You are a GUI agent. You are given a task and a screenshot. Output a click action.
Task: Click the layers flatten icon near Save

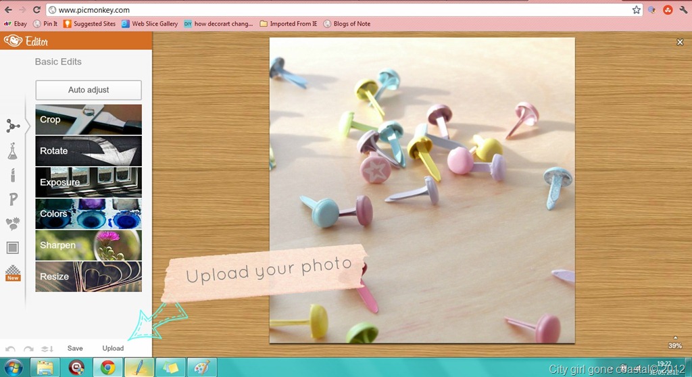click(47, 349)
